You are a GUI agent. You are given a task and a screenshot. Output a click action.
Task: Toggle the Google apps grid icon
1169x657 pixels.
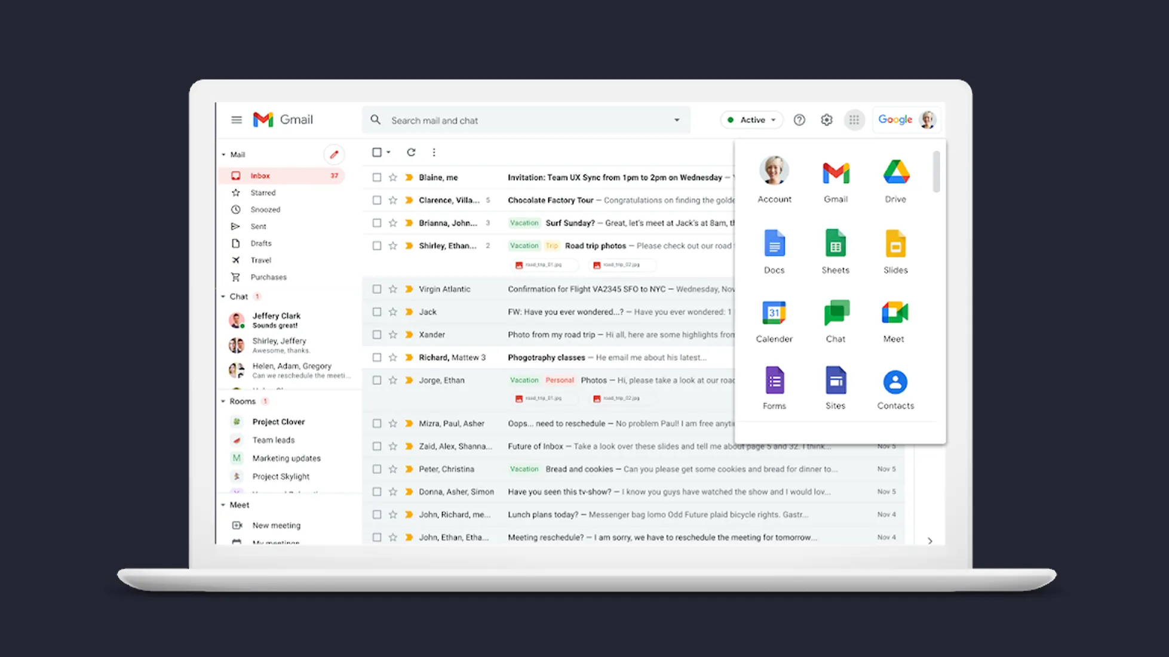[854, 120]
